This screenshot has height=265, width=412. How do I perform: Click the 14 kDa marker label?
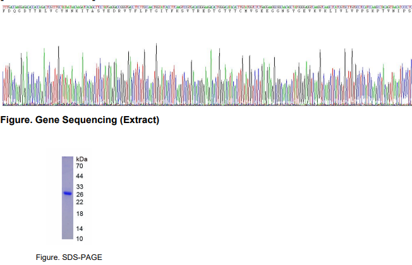[80, 228]
